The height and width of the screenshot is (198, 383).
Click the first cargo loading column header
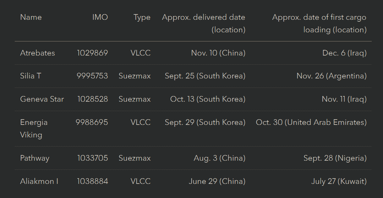point(319,23)
